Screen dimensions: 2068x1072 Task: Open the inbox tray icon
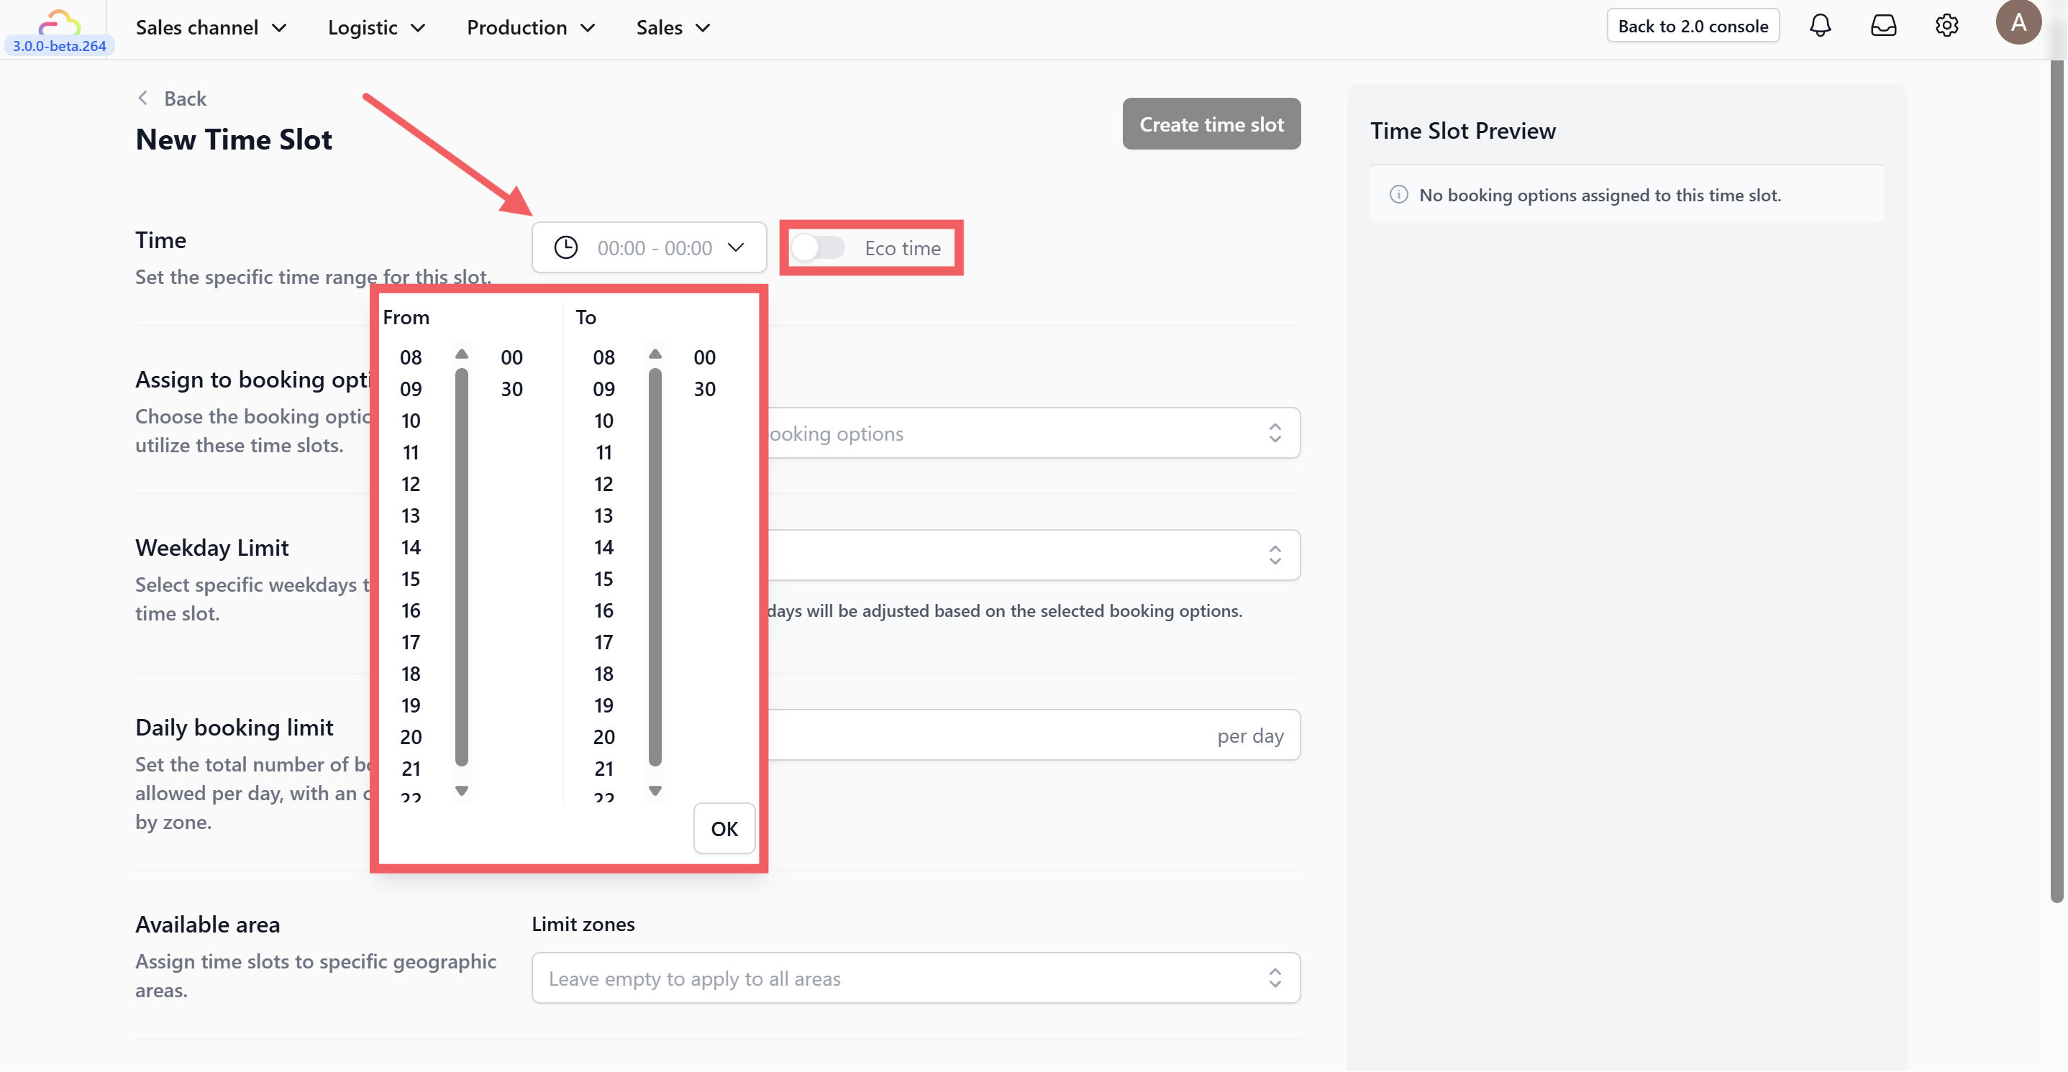[1883, 26]
